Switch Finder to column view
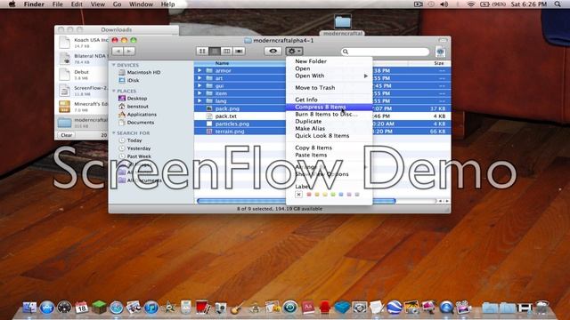This screenshot has width=570, height=320. [x=226, y=52]
